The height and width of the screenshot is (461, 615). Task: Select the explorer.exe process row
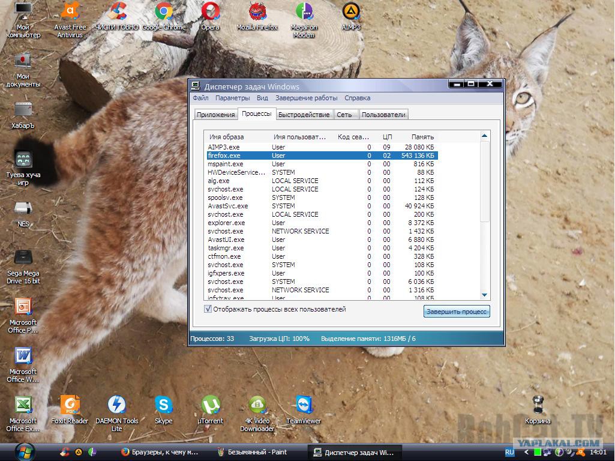pos(322,223)
